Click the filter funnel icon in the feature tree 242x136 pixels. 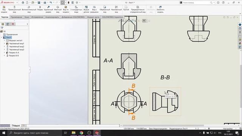coord(2,28)
